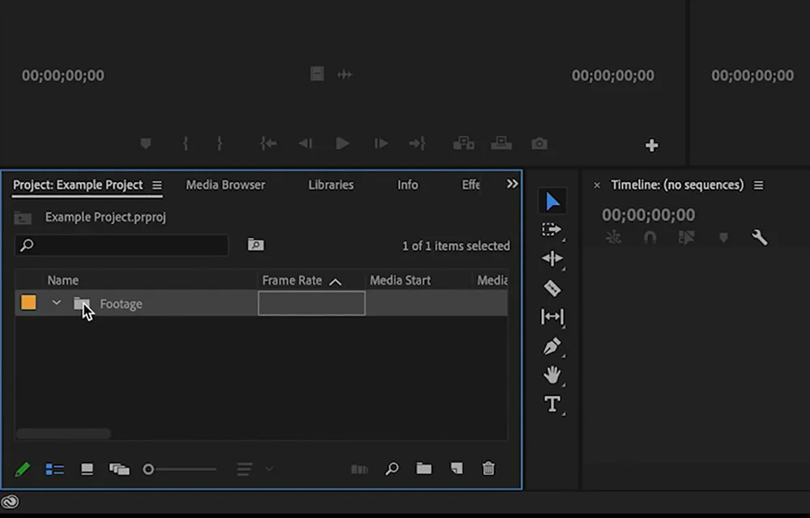Screen dimensions: 810x518
Task: Select the Footage bin name
Action: (x=121, y=304)
